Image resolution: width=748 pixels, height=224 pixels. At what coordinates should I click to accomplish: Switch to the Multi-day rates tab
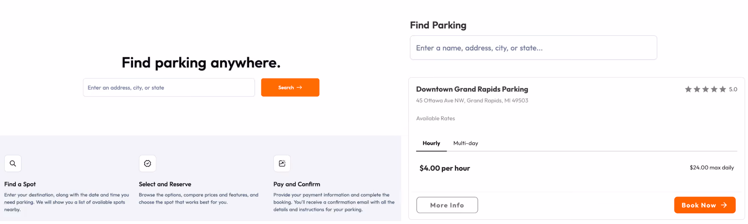(x=465, y=143)
